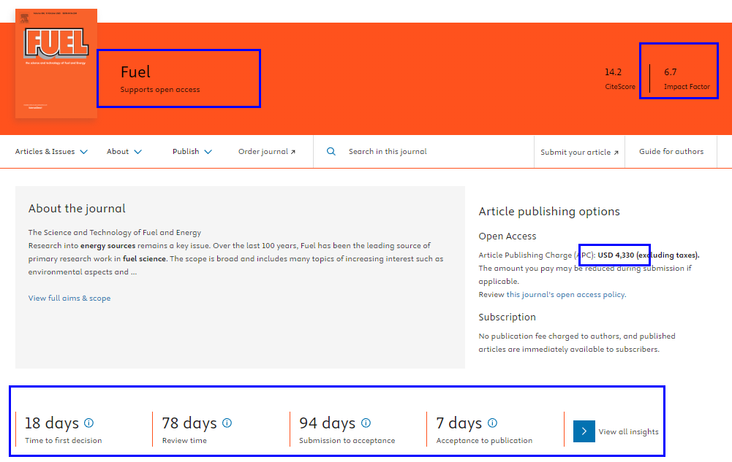Click Submit your article link
Screen dimensions: 732x462
coord(579,152)
